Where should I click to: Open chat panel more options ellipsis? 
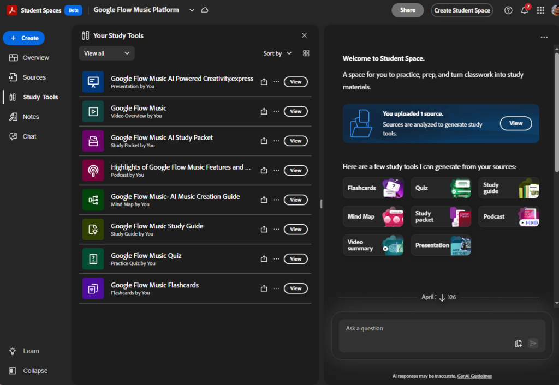coord(544,37)
